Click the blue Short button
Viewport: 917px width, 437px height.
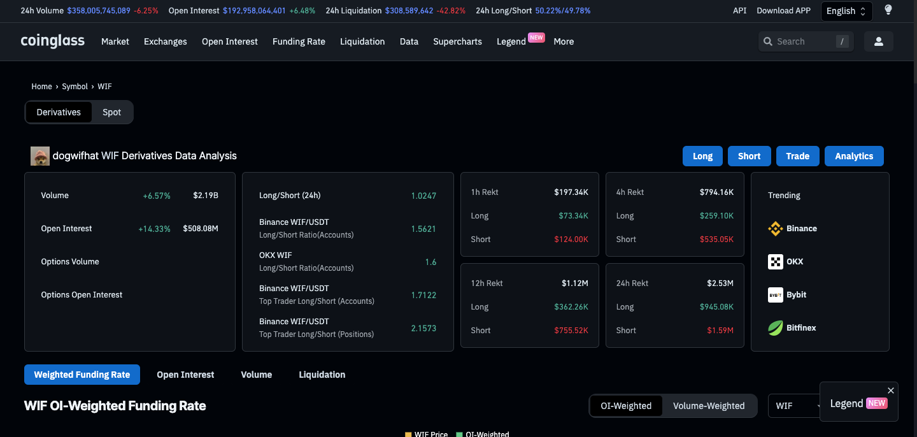750,156
